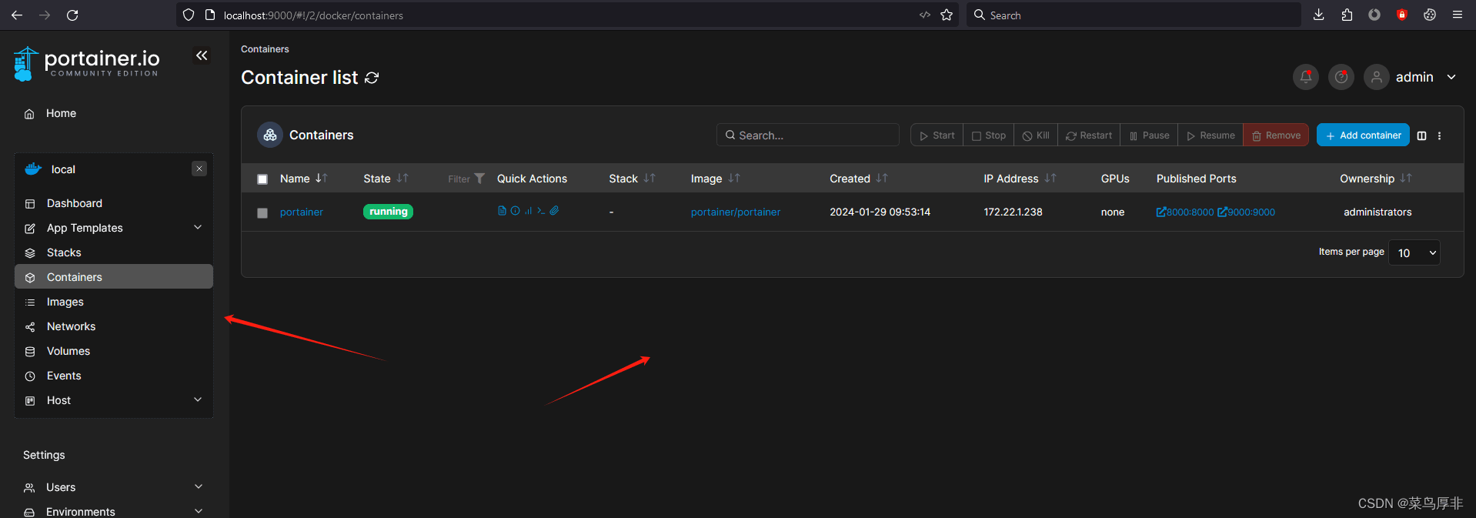1476x518 pixels.
Task: Expand the Environments settings submenu
Action: pos(199,511)
